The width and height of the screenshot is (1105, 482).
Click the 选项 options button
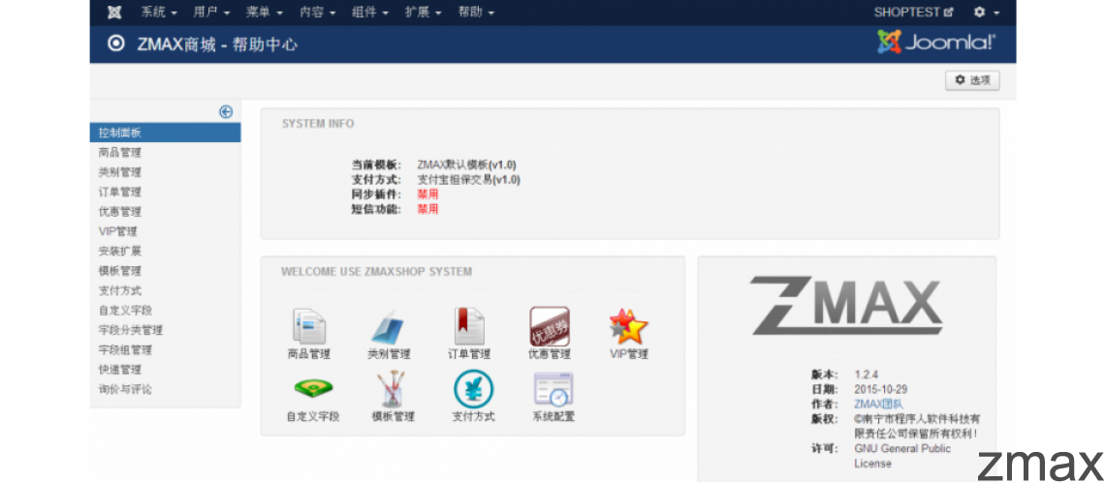pyautogui.click(x=972, y=80)
